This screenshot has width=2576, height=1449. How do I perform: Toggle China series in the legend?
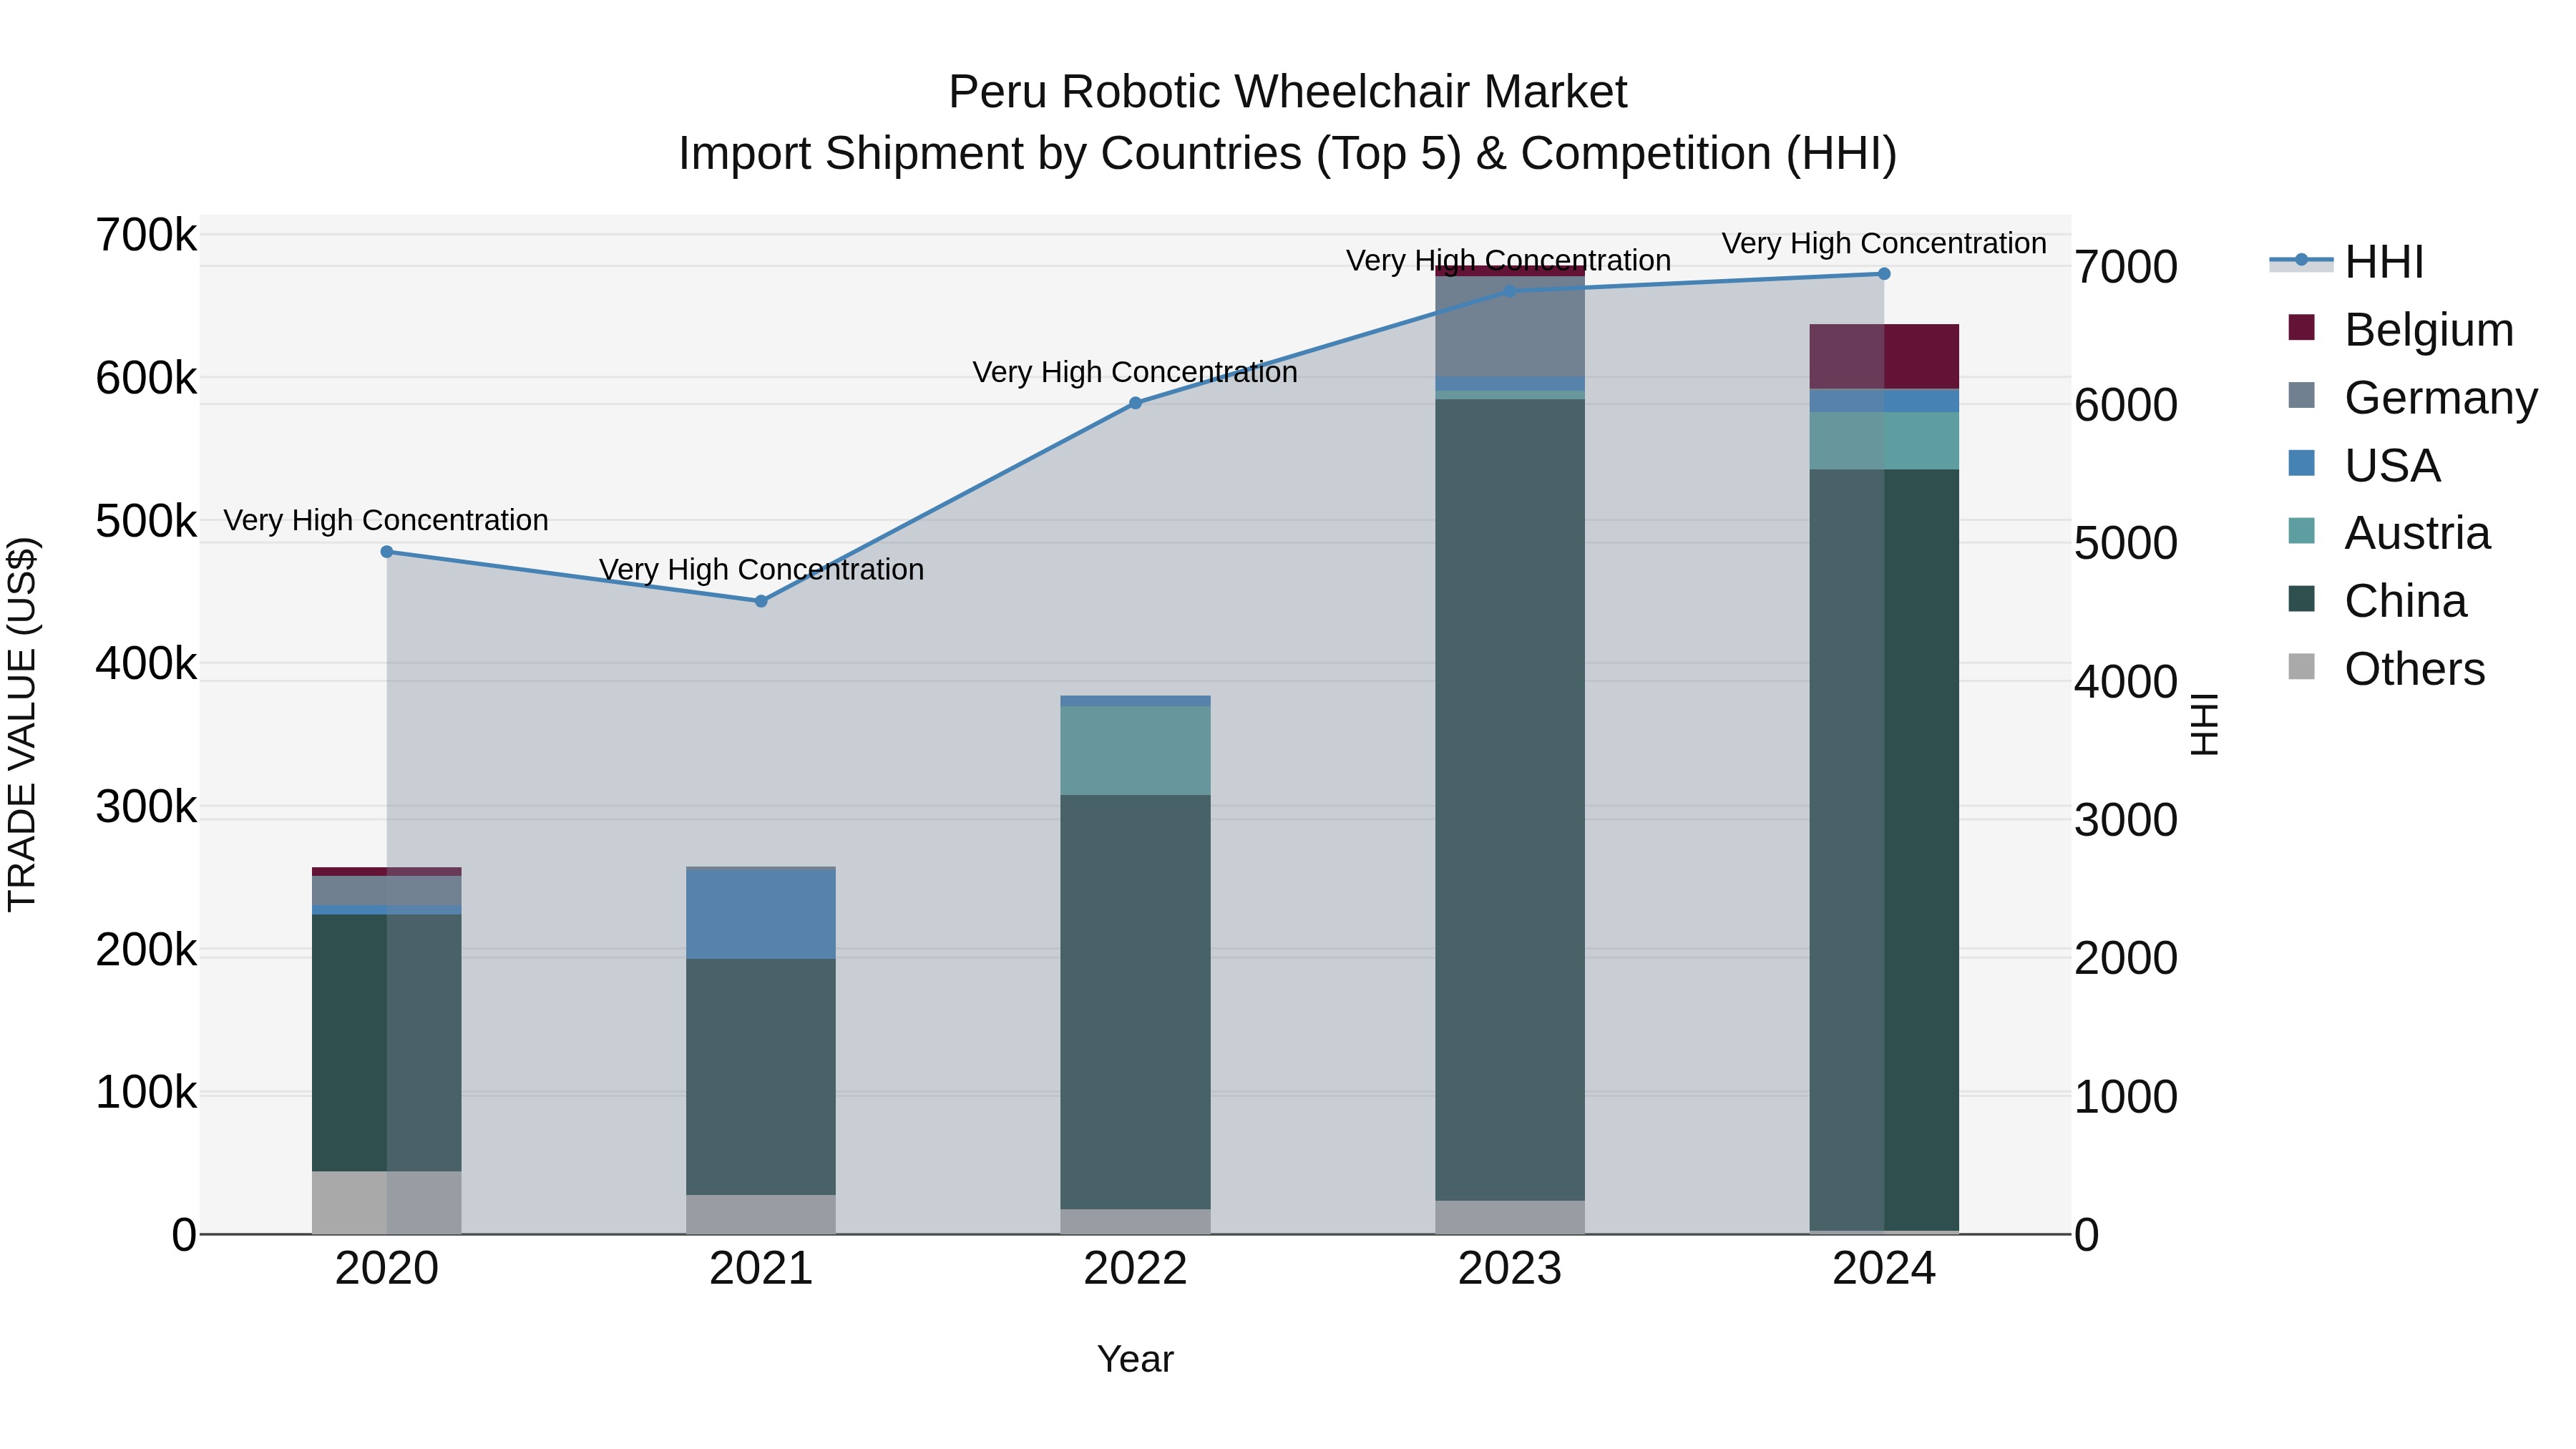[2377, 602]
